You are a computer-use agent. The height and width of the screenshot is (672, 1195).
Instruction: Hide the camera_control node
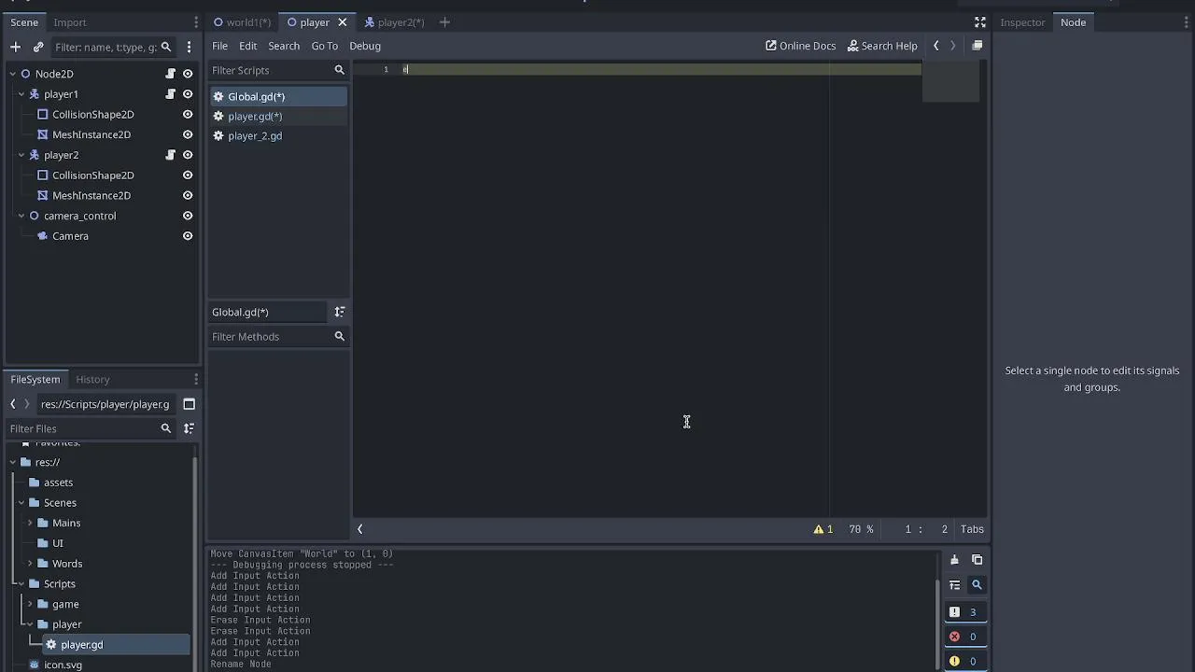pyautogui.click(x=188, y=216)
